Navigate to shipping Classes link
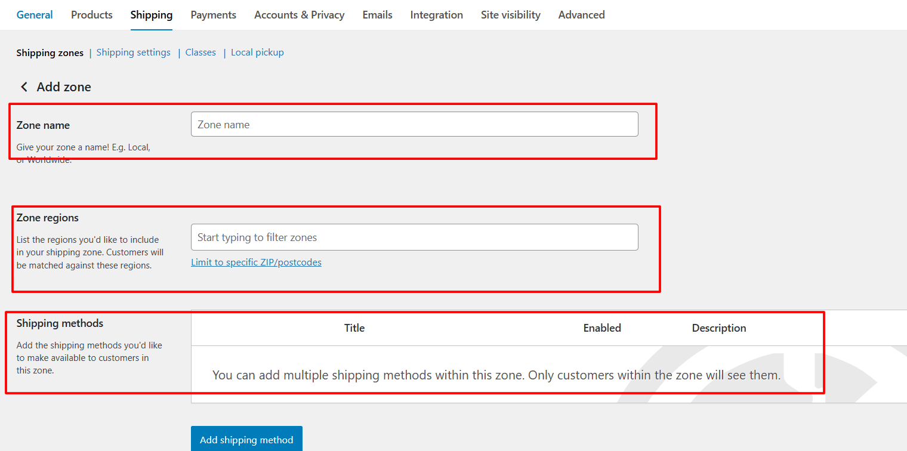 tap(200, 52)
